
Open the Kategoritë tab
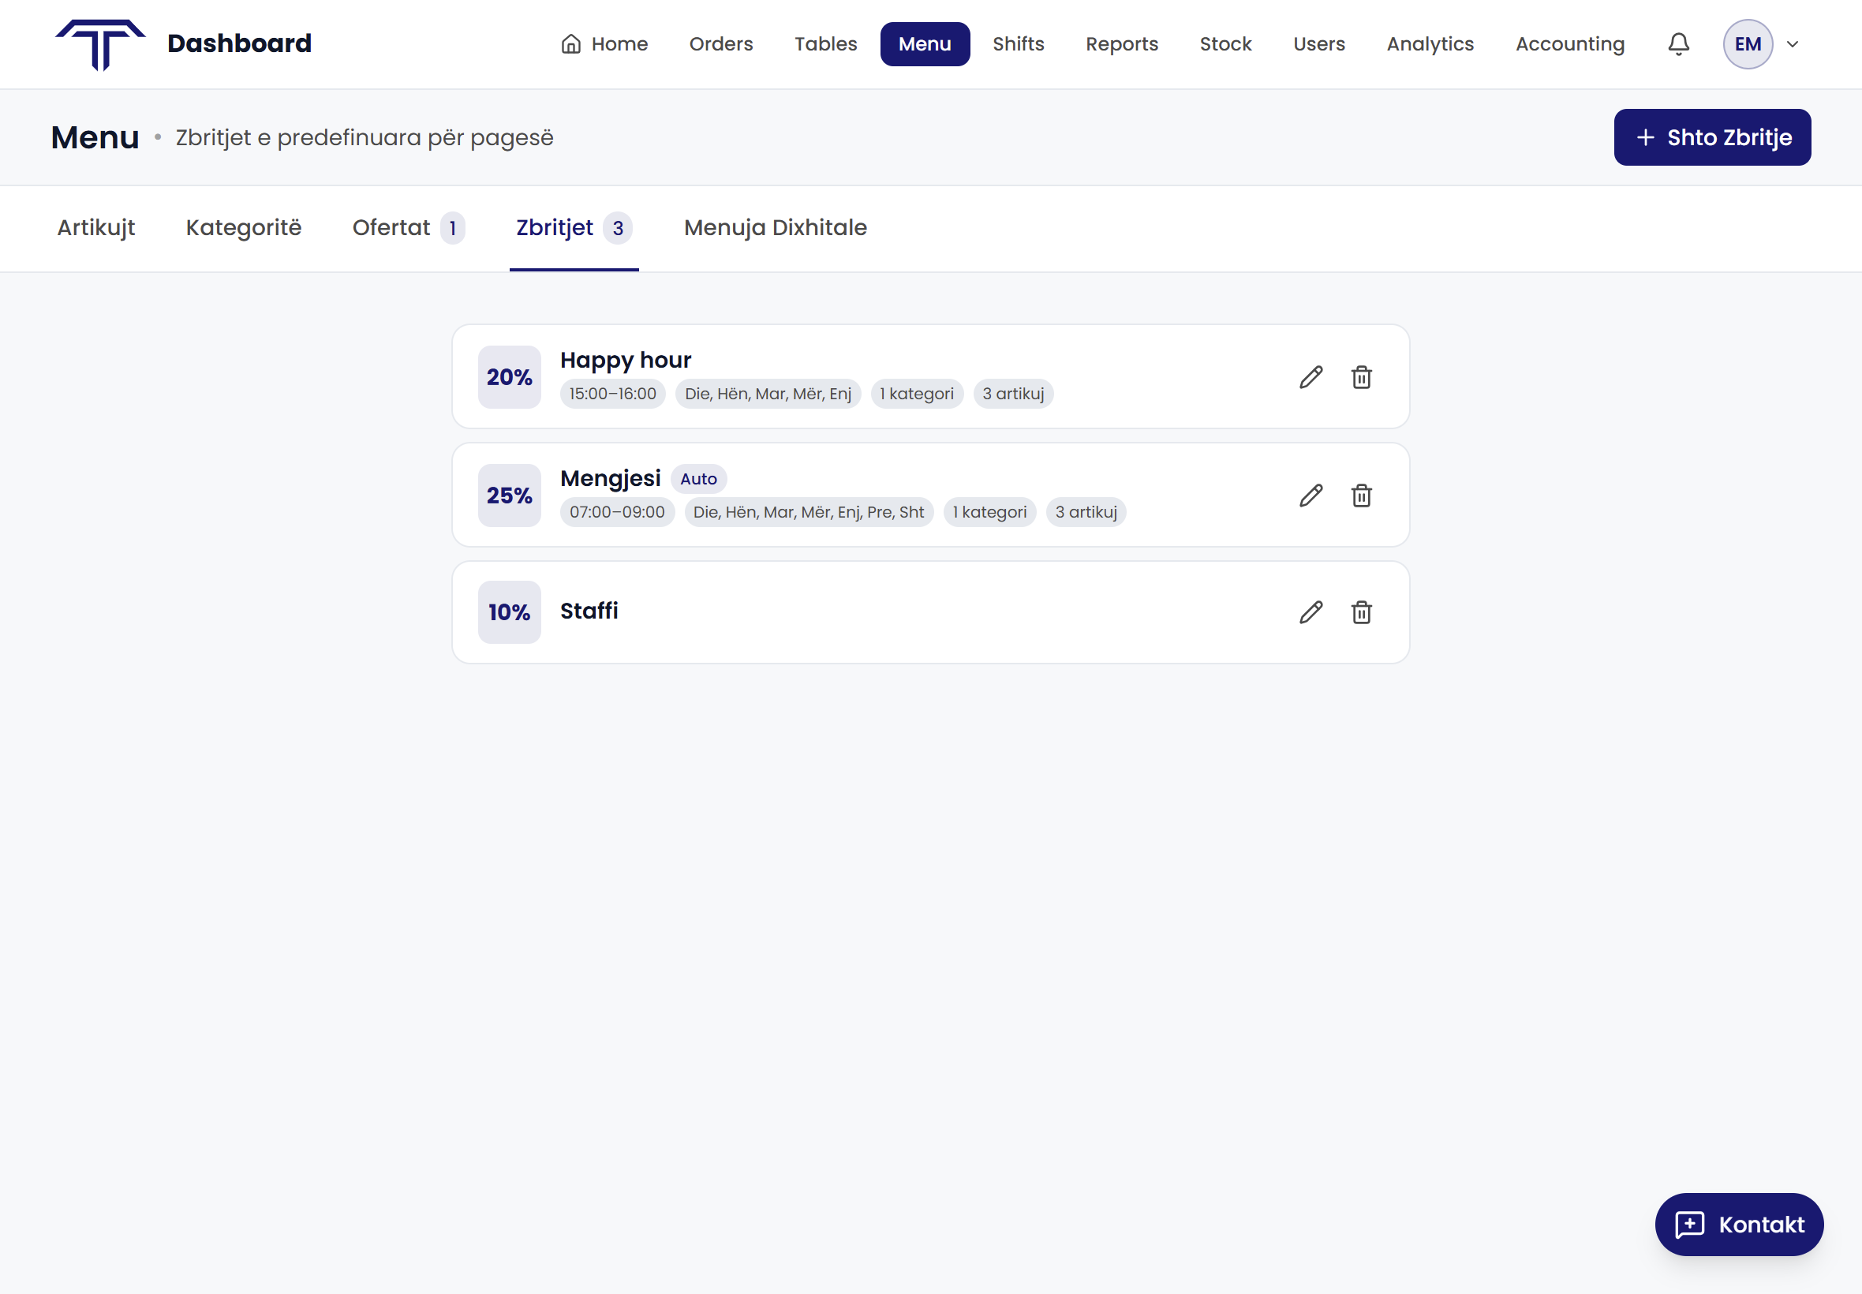243,228
